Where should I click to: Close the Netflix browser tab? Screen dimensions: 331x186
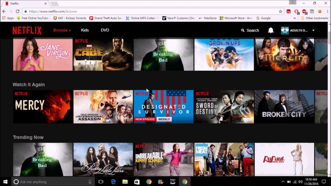[46, 4]
